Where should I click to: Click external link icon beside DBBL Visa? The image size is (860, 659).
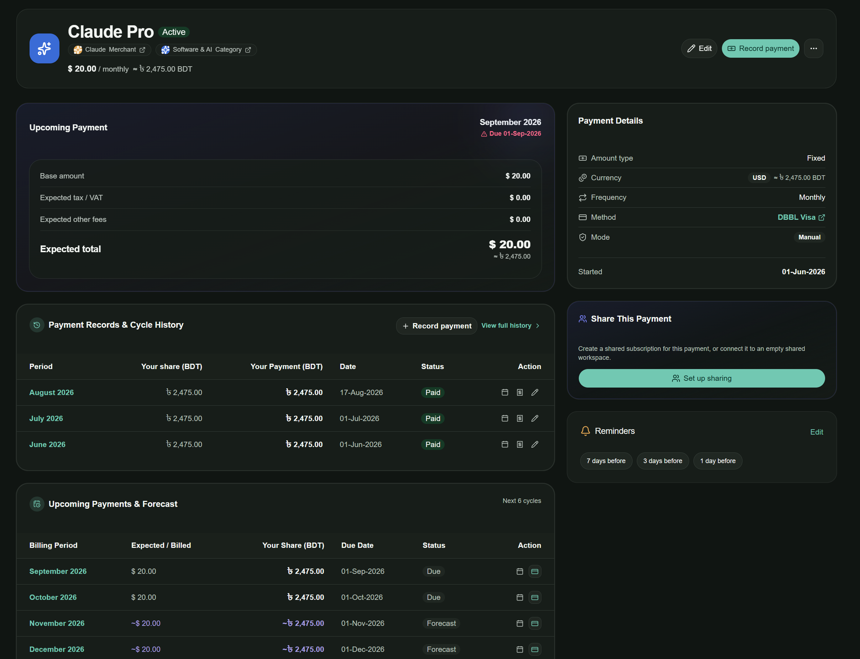[x=822, y=217]
